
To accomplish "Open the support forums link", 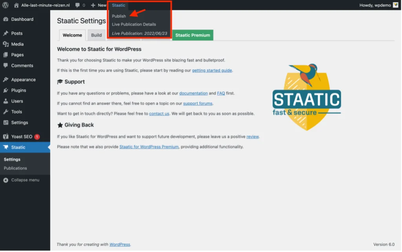I will tap(198, 103).
